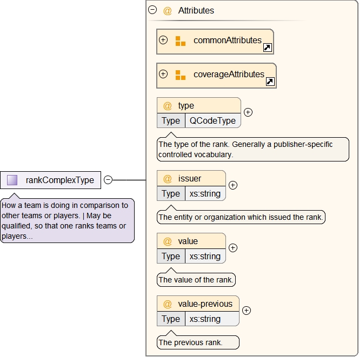Expand the value-previous attribute details

247,311
